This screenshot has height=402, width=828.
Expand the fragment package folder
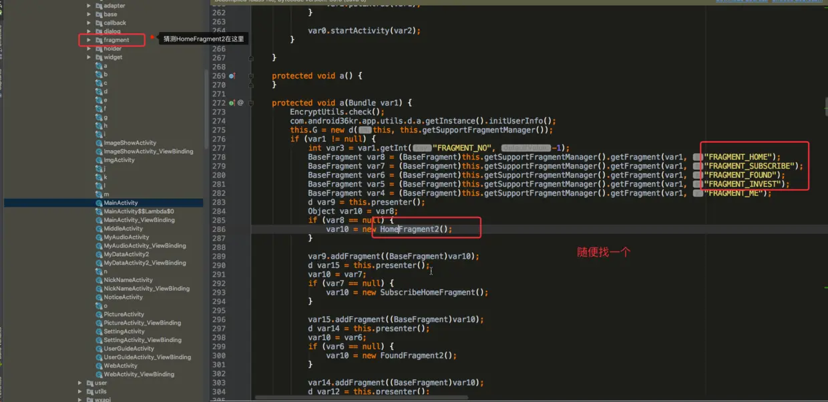pyautogui.click(x=89, y=40)
